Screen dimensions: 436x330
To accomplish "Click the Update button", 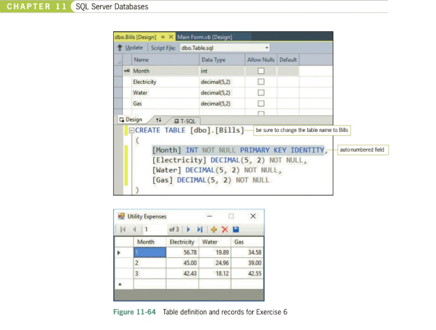I will pyautogui.click(x=130, y=48).
